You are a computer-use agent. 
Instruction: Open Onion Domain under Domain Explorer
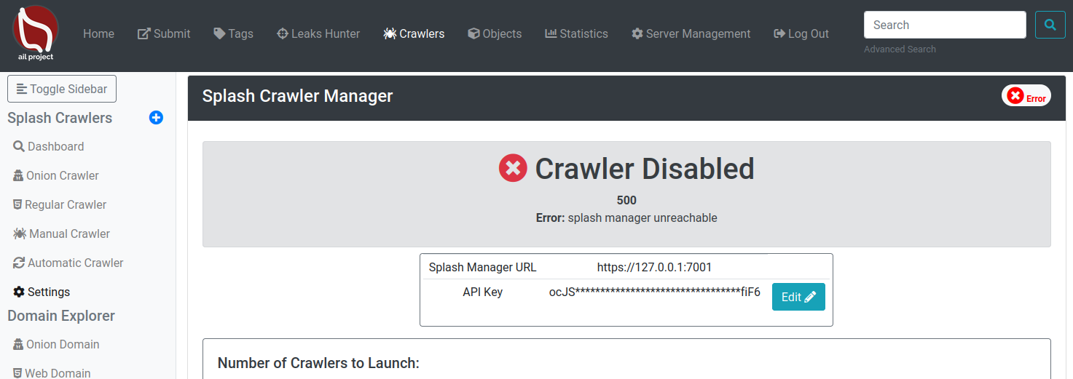coord(56,344)
